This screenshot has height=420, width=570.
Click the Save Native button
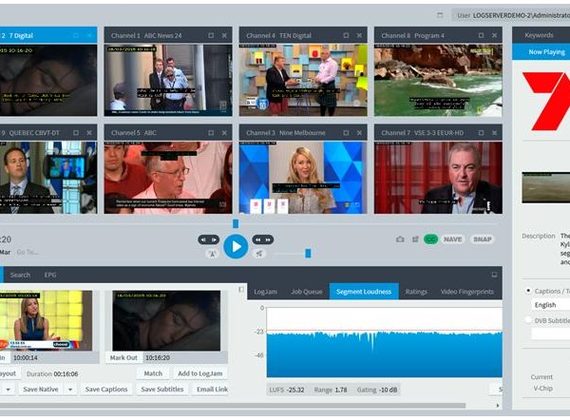[x=41, y=390]
